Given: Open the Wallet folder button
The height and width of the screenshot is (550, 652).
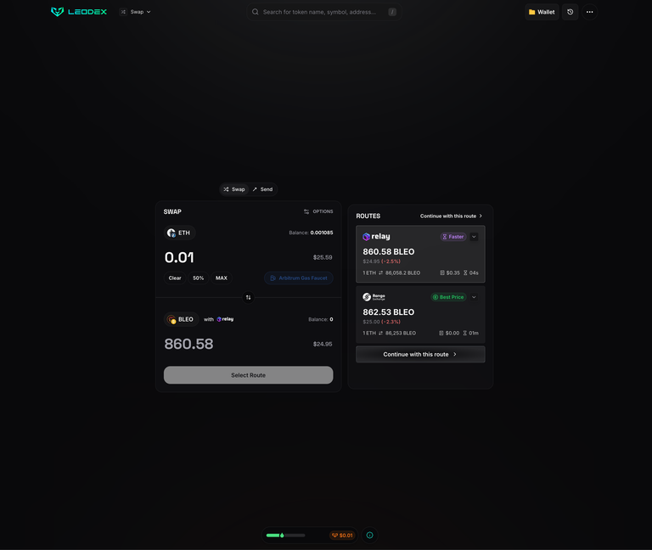Looking at the screenshot, I should 542,12.
